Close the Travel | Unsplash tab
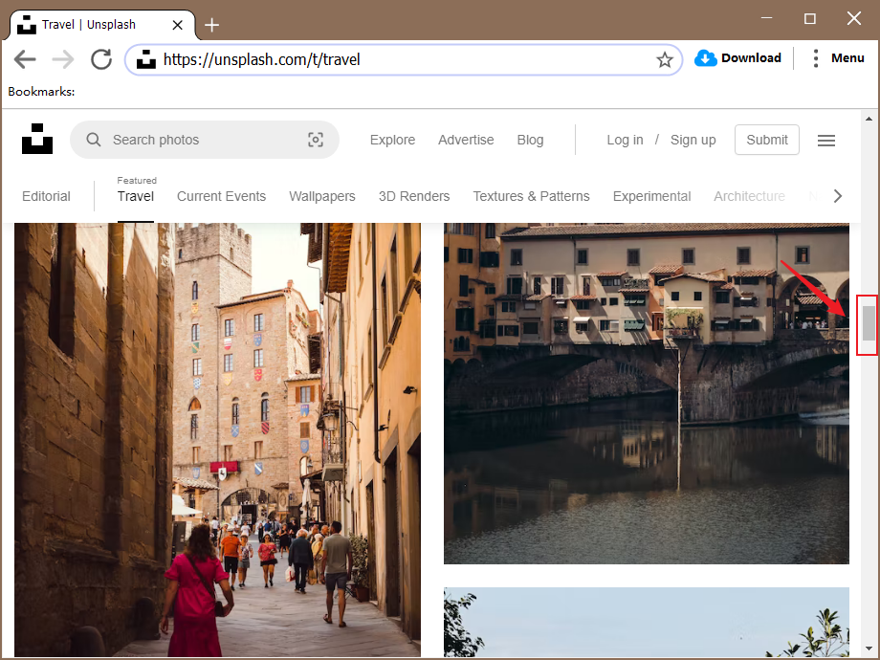Screen dimensions: 880x660 (x=177, y=25)
